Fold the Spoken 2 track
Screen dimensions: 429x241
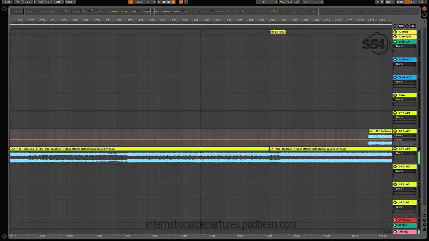pyautogui.click(x=395, y=77)
